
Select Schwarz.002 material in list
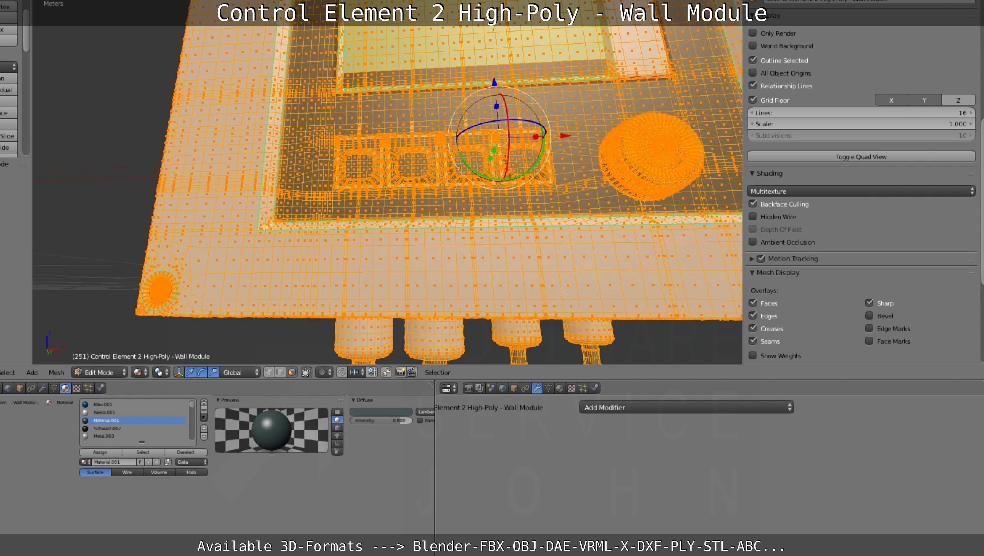point(134,428)
